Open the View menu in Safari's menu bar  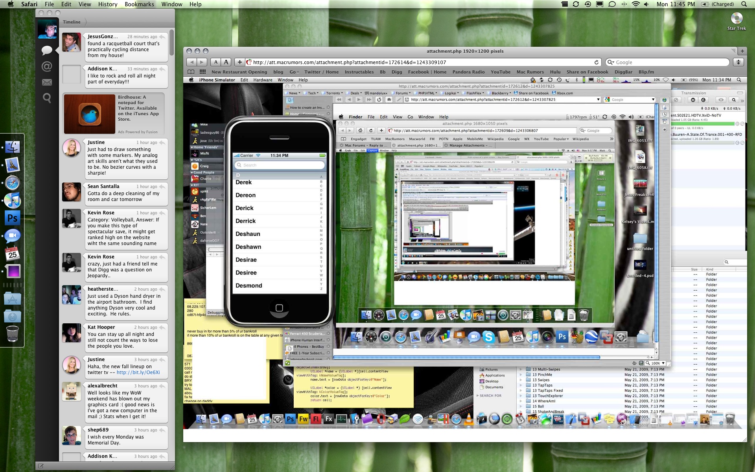85,4
